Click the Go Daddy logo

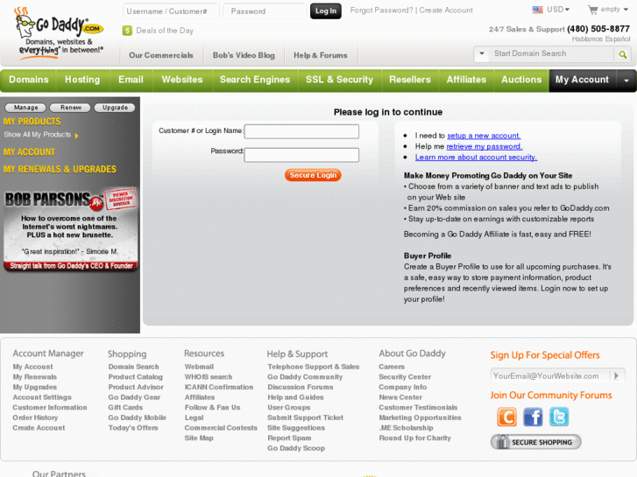[x=60, y=32]
